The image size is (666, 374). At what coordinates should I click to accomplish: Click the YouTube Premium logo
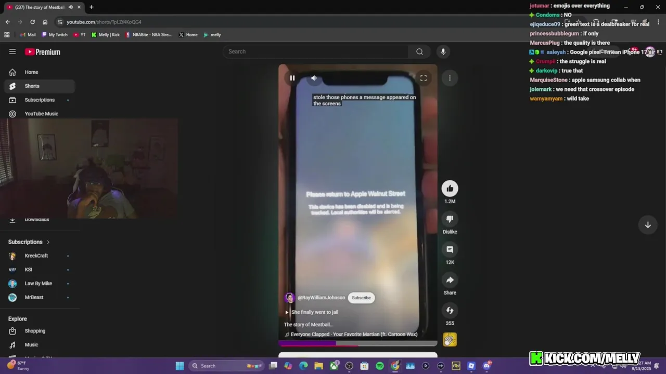pos(43,52)
